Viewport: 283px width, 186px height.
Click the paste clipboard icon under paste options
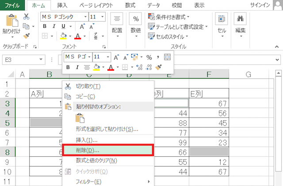[x=80, y=118]
